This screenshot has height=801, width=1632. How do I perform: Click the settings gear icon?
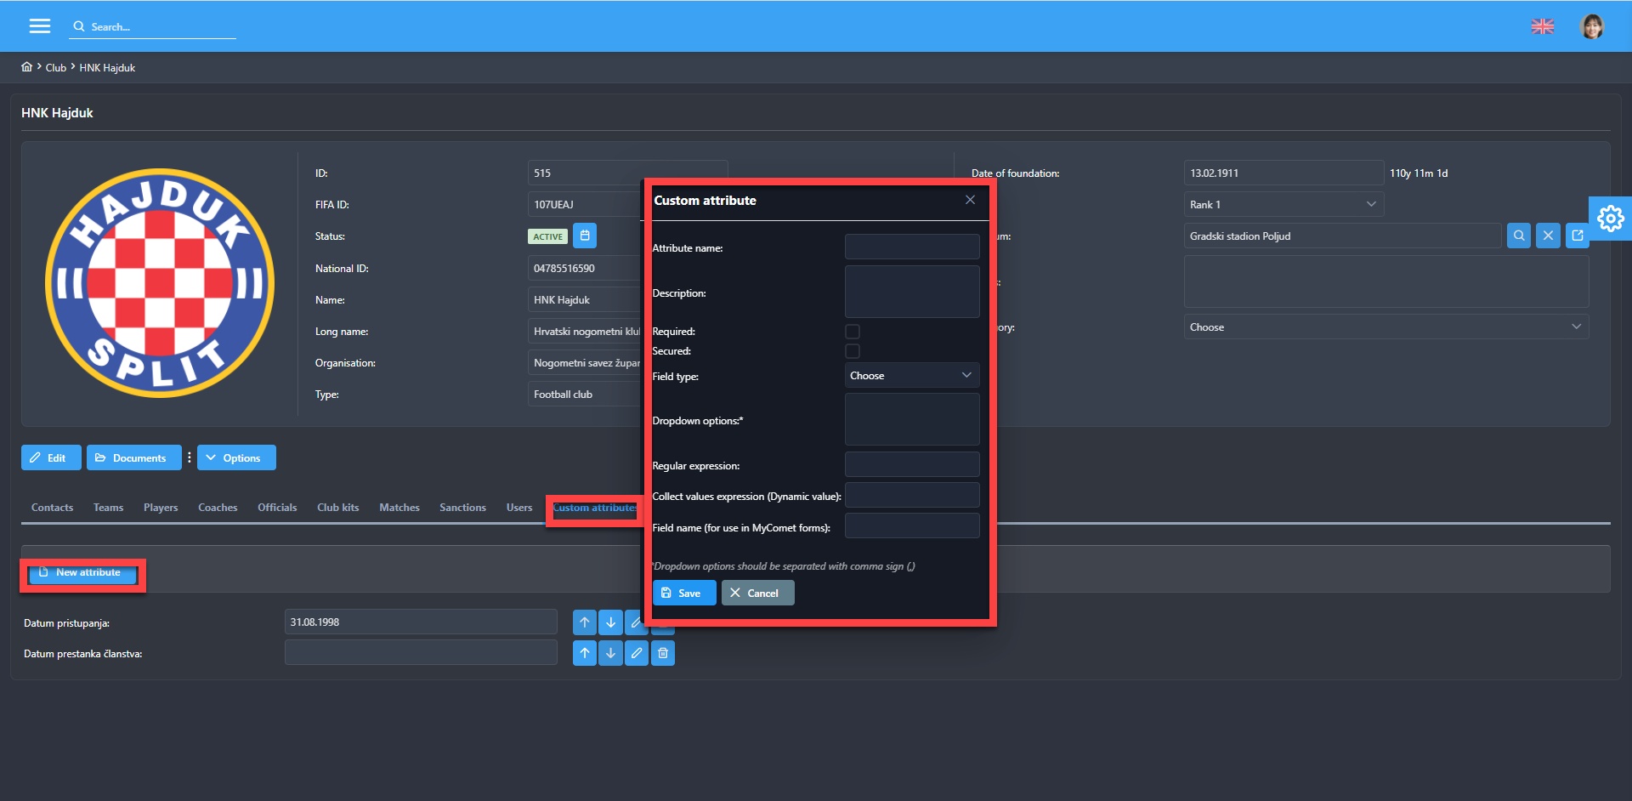(1610, 219)
